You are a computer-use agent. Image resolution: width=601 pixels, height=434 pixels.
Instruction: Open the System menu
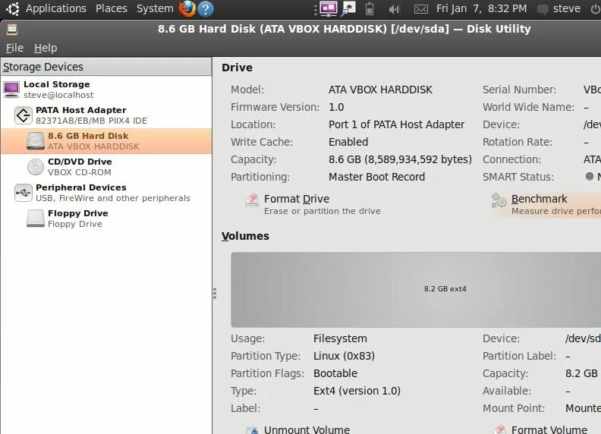click(x=155, y=8)
